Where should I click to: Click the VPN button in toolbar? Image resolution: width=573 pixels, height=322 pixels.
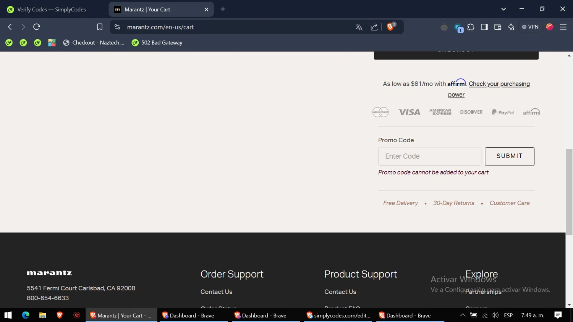(x=530, y=27)
